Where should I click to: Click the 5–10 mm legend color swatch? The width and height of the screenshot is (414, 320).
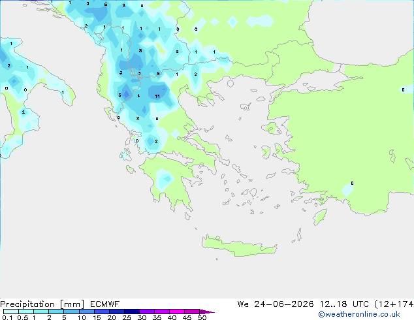[71, 312]
